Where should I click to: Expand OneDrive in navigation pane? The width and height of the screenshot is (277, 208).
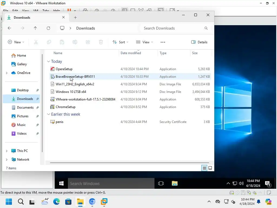[7, 73]
